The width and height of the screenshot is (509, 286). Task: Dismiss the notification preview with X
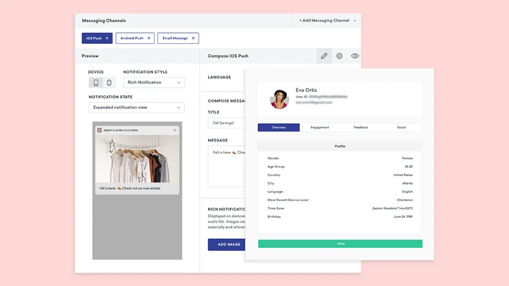click(x=175, y=130)
